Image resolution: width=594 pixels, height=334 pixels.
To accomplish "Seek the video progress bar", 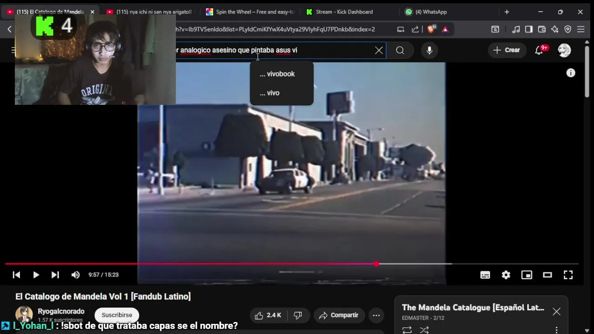I will coord(291,264).
